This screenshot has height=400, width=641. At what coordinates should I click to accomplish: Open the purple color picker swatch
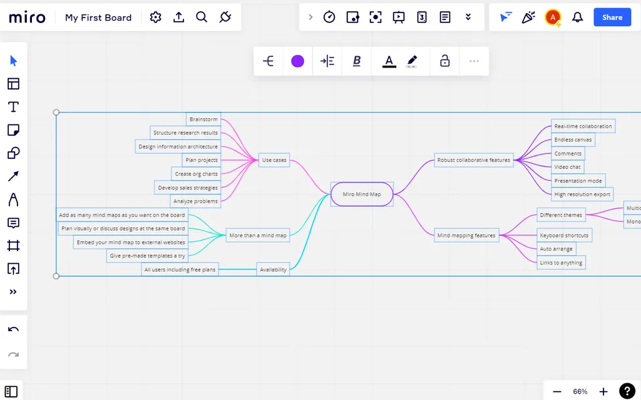pyautogui.click(x=297, y=61)
